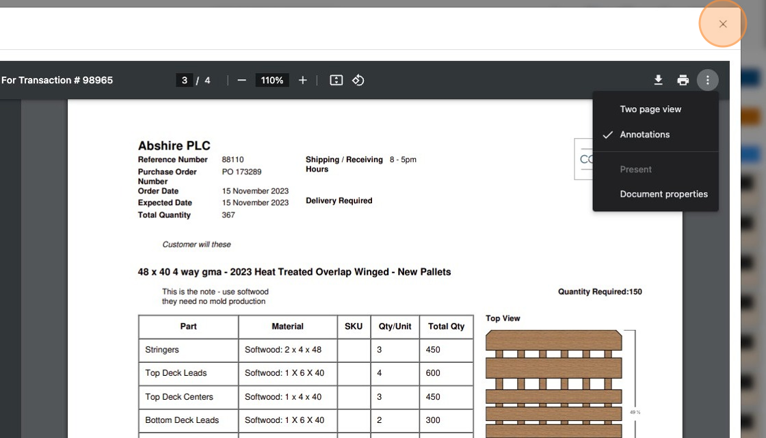This screenshot has width=766, height=438.
Task: Click the Total Quantity value 367
Action: pos(228,215)
